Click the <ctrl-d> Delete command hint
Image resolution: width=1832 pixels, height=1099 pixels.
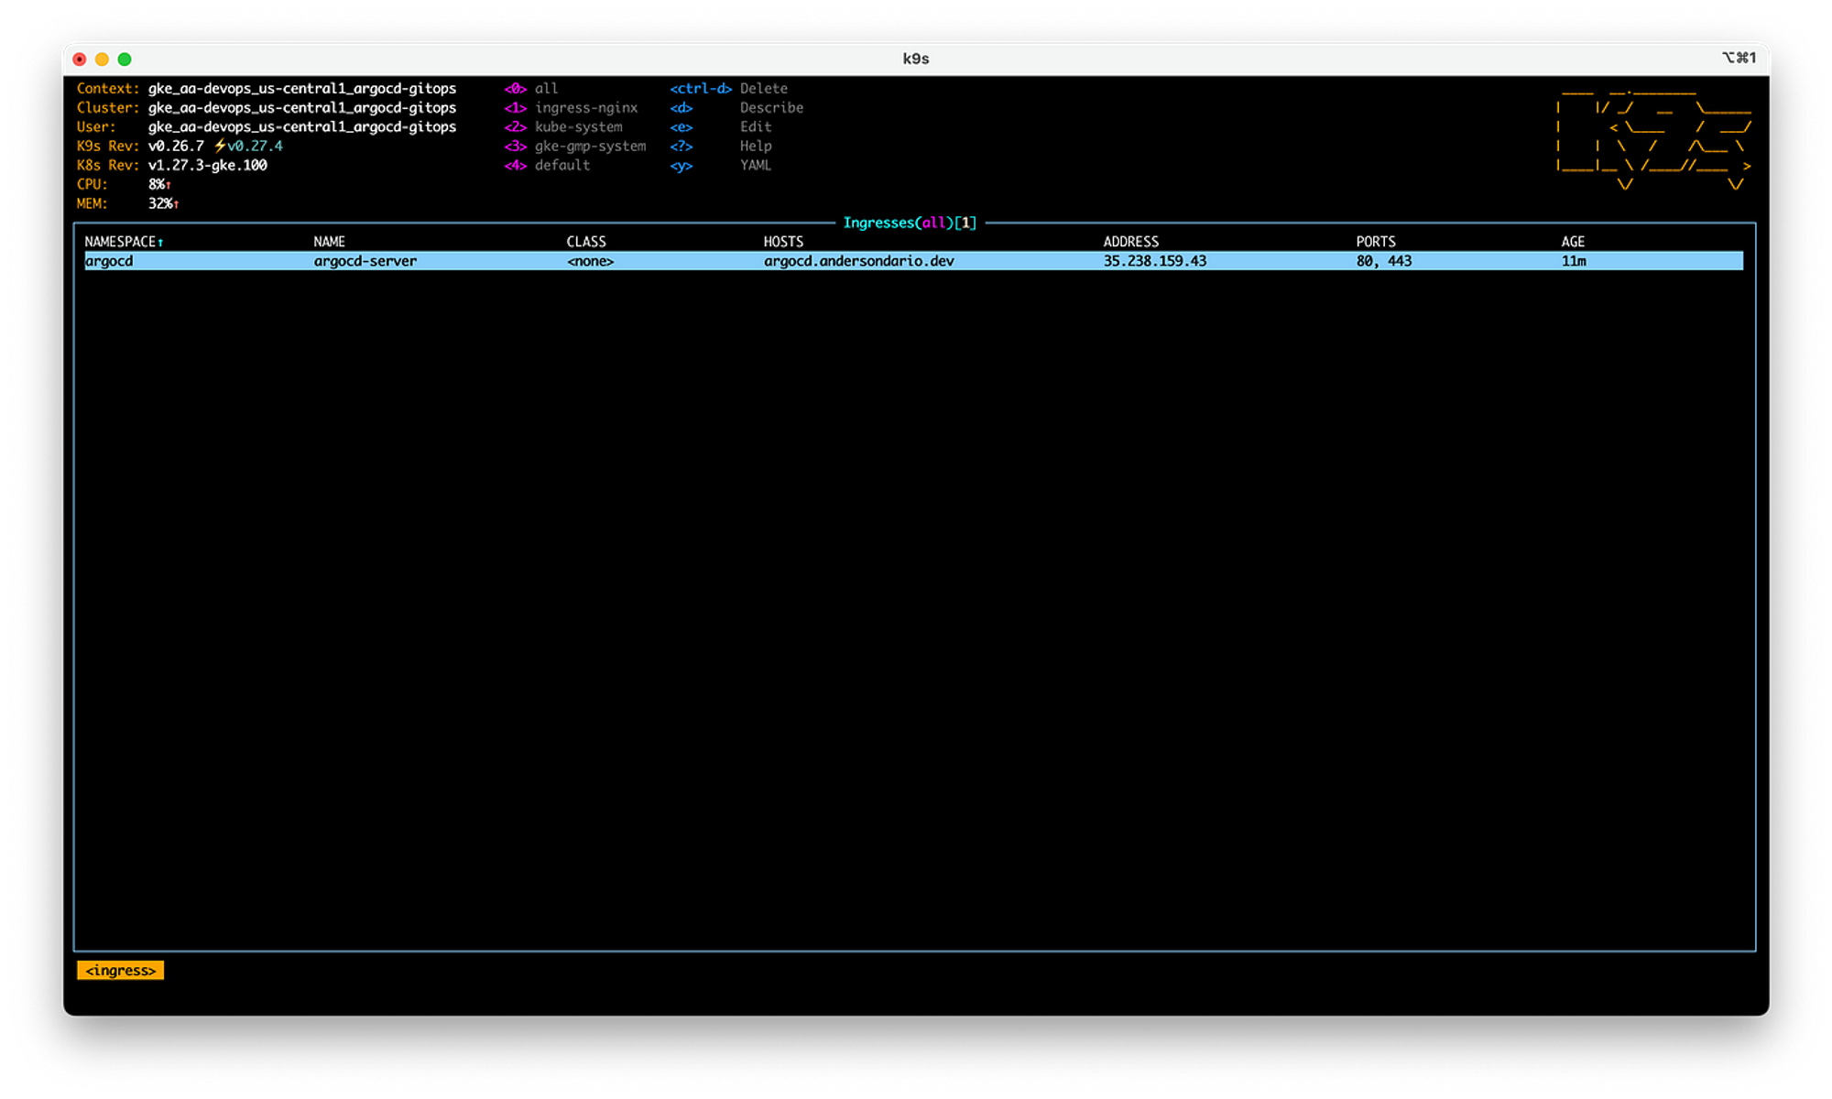728,89
